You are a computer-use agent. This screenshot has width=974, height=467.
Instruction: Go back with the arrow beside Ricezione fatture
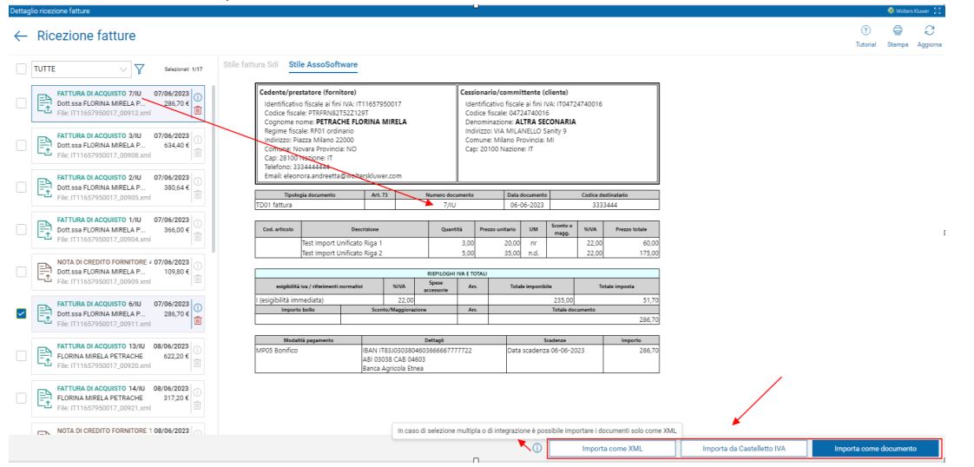pos(21,36)
